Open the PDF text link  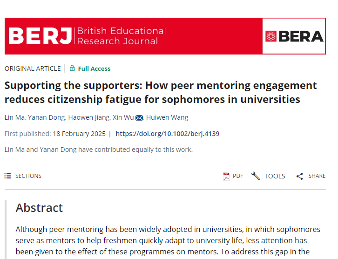pyautogui.click(x=238, y=176)
